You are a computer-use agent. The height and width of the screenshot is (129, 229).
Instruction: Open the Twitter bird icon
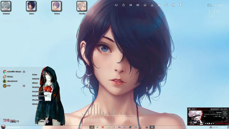point(181,5)
